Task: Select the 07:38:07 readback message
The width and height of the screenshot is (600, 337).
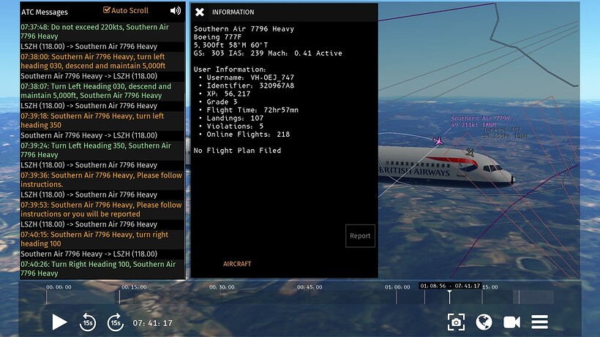Action: [x=102, y=91]
